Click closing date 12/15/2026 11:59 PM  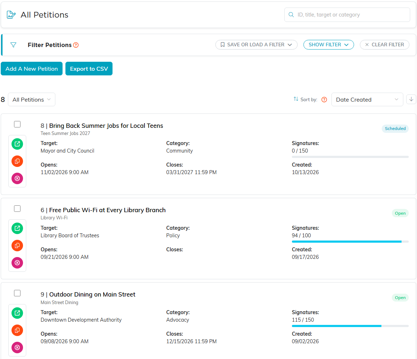191,341
